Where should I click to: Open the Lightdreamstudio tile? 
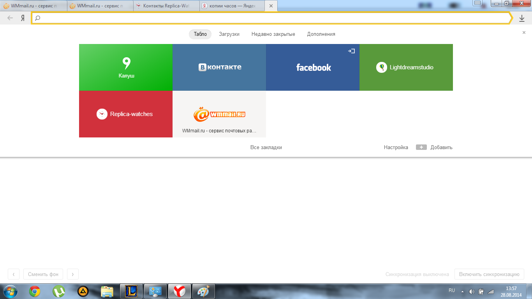point(406,67)
